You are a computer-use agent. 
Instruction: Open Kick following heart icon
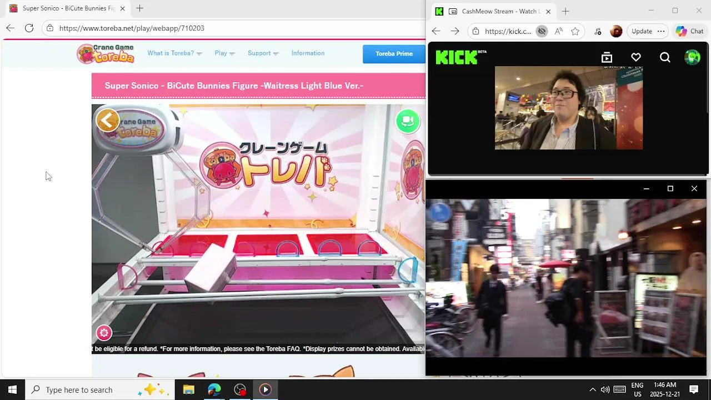[636, 57]
